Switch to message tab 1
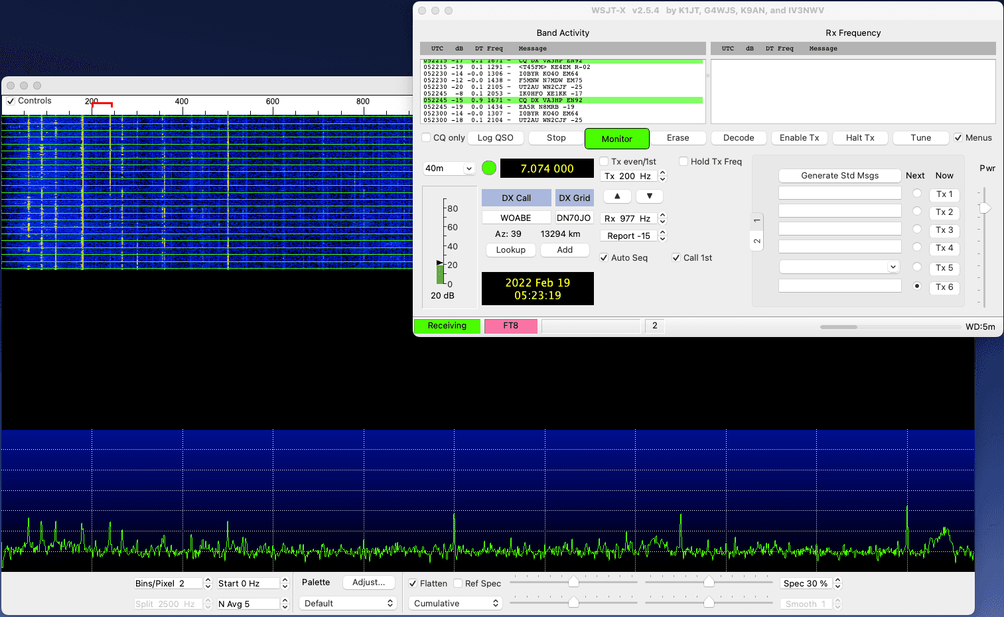 757,220
